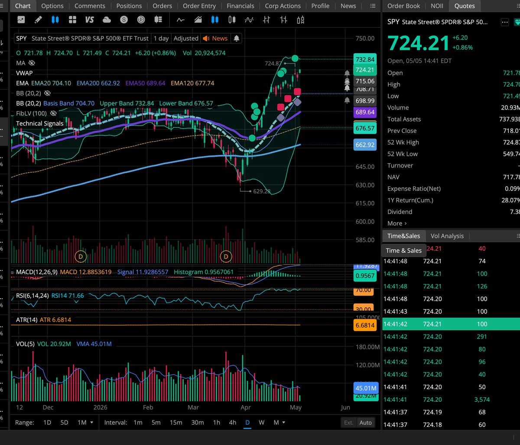The height and width of the screenshot is (445, 520).
Task: Toggle the Adjusted price setting
Action: click(186, 38)
